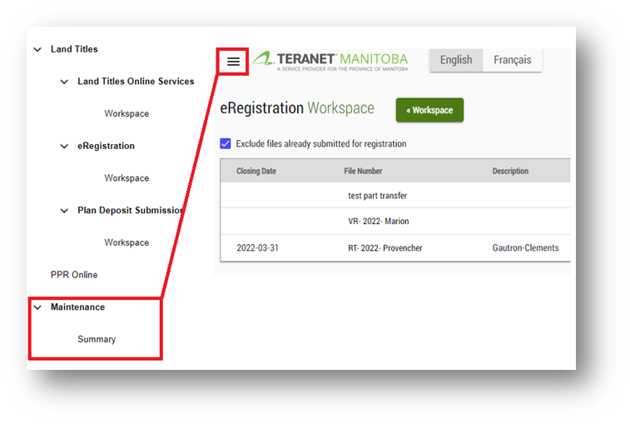Click the green Workspace button
This screenshot has height=424, width=630.
click(429, 110)
